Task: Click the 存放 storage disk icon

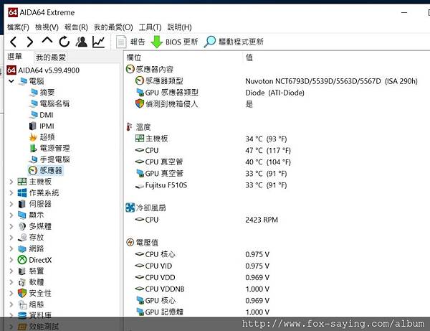Action: click(x=22, y=238)
